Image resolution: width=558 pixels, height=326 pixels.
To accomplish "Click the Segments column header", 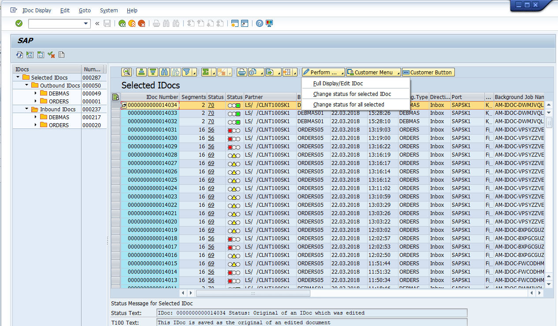I will pyautogui.click(x=193, y=97).
